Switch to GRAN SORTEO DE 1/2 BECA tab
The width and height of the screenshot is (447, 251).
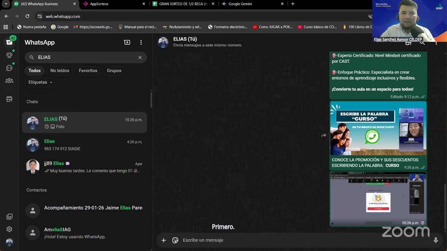pyautogui.click(x=184, y=4)
